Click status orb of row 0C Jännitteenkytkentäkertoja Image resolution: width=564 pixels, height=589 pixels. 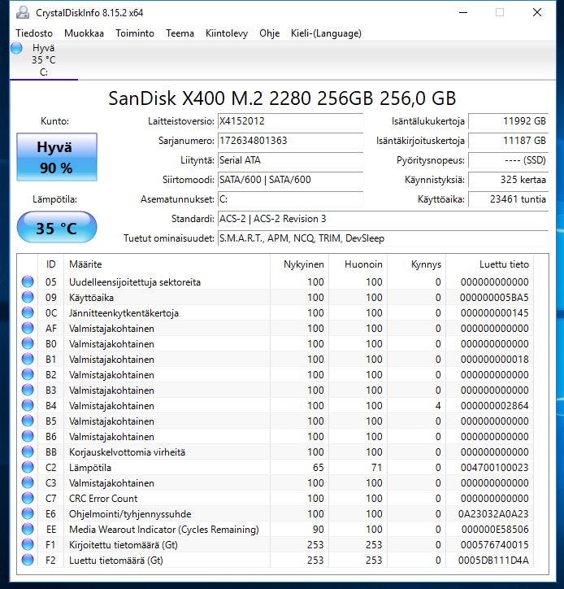pos(28,312)
